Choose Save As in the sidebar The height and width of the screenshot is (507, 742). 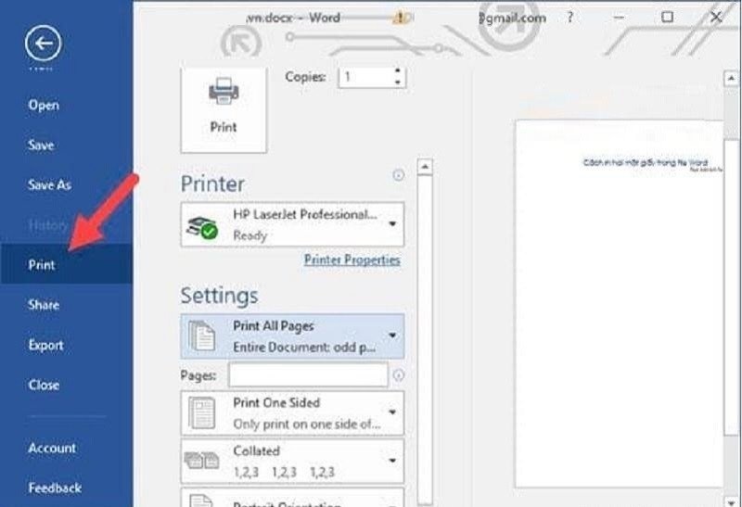click(49, 184)
